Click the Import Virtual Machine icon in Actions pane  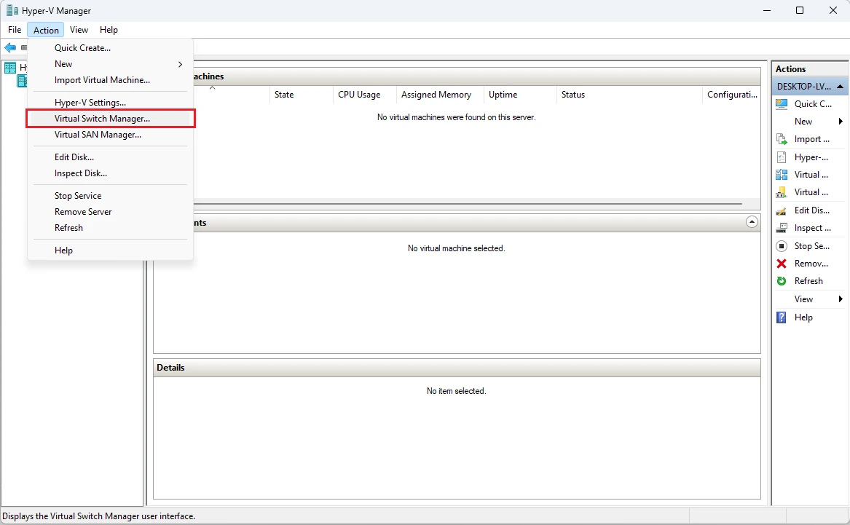(x=781, y=139)
